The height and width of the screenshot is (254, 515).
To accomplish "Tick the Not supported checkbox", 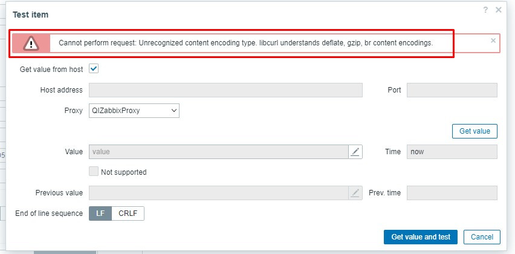I will (94, 172).
